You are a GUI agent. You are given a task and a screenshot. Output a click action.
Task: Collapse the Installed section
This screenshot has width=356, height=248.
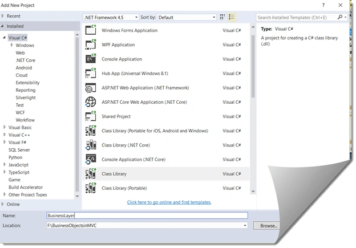[x=2, y=26]
